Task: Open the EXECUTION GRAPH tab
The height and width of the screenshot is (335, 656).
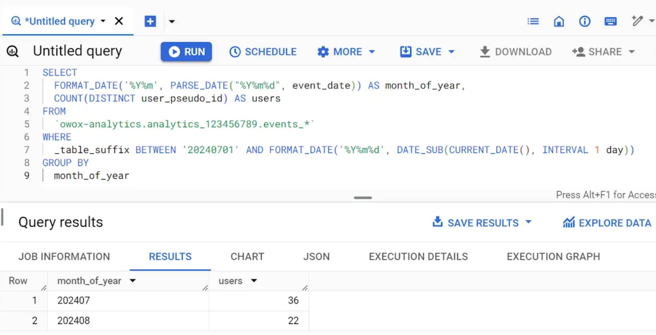Action: tap(553, 256)
